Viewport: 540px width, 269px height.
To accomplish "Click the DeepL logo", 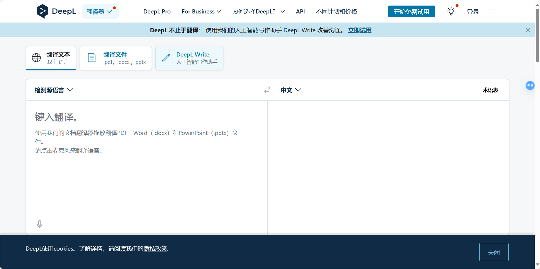I will pos(56,11).
